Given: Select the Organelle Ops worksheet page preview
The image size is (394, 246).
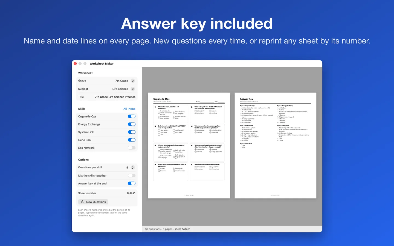Looking at the screenshot, I should (189, 145).
